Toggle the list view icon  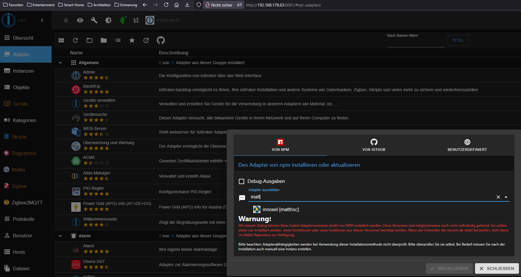[118, 40]
